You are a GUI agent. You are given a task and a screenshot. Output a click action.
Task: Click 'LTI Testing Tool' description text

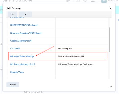(x=65, y=49)
